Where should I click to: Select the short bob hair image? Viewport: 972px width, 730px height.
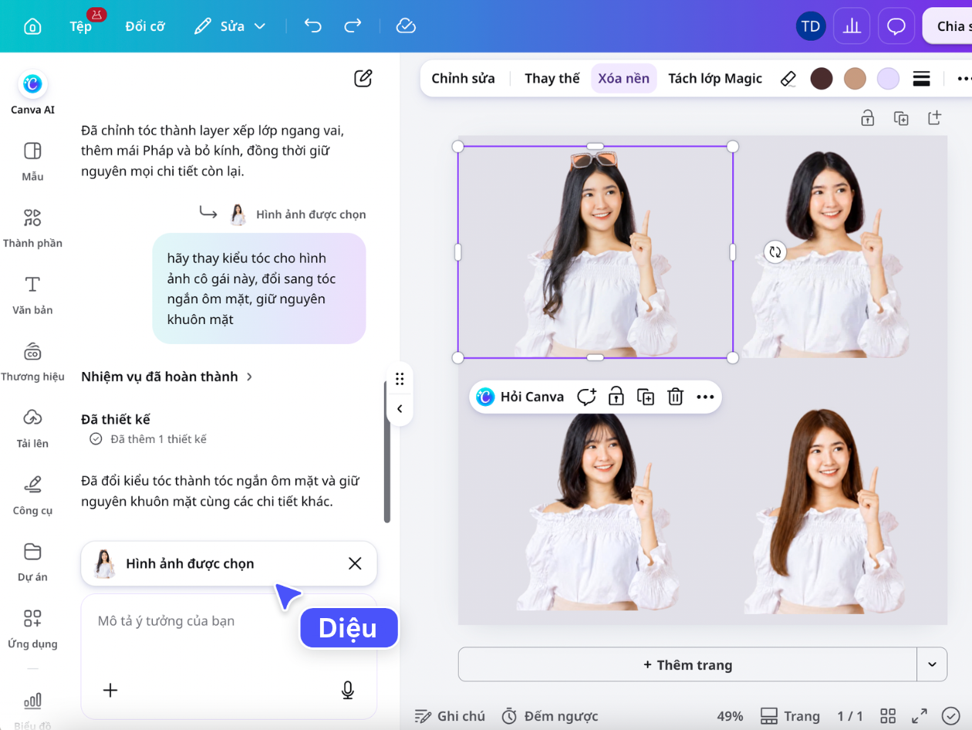[825, 253]
